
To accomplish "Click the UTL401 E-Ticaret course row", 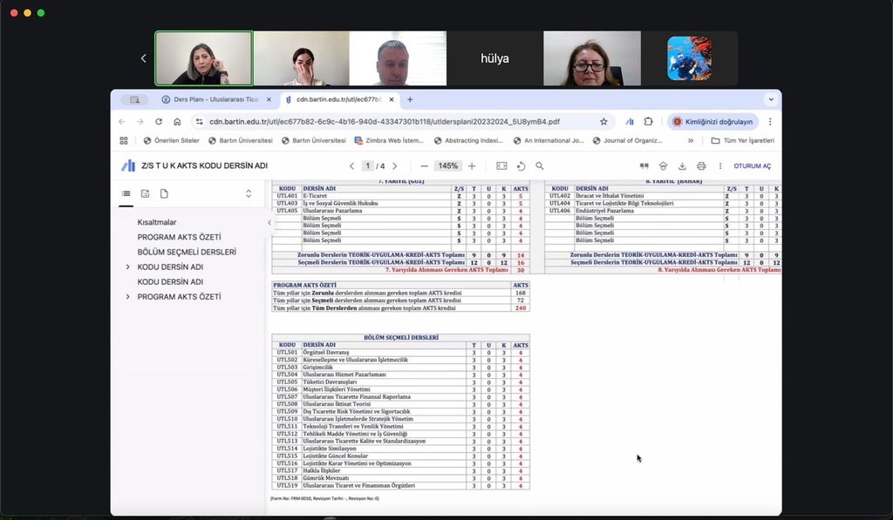I will [401, 196].
